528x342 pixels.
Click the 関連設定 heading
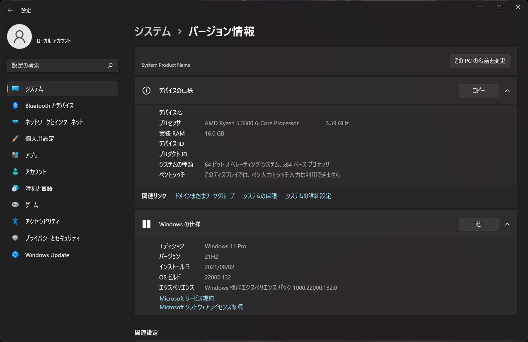(146, 333)
